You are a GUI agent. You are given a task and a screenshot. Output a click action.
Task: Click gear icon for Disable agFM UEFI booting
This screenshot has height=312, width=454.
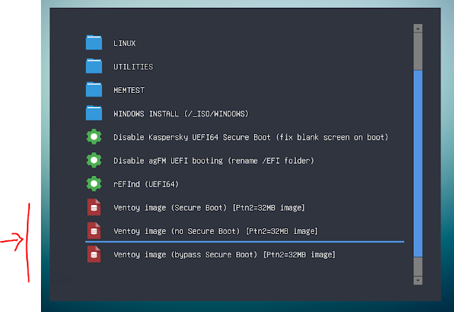pos(94,160)
